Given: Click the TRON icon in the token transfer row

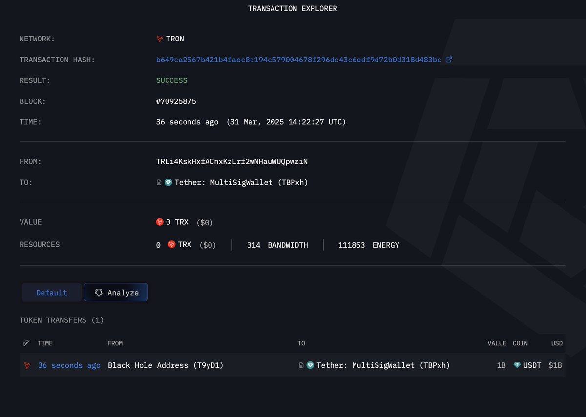Looking at the screenshot, I should tap(27, 365).
